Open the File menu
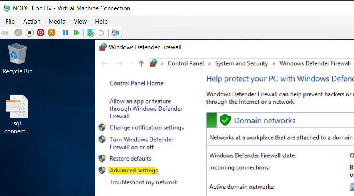The height and width of the screenshot is (196, 354). pos(10,22)
